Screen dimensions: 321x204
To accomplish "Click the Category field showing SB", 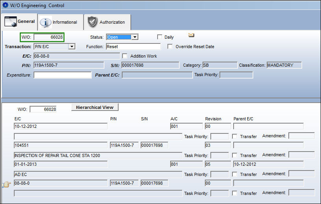I will point(220,65).
